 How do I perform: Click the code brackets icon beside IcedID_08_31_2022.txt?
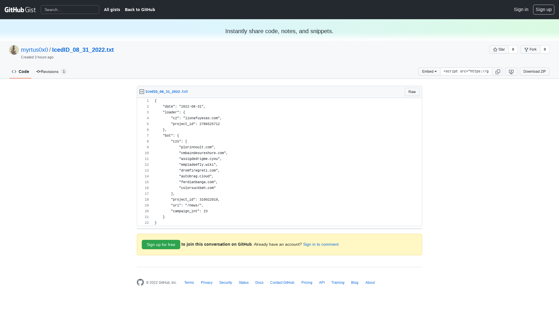141,91
